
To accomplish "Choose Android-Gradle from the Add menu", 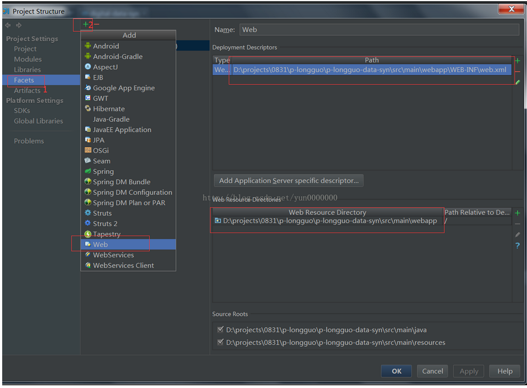I will (128, 57).
